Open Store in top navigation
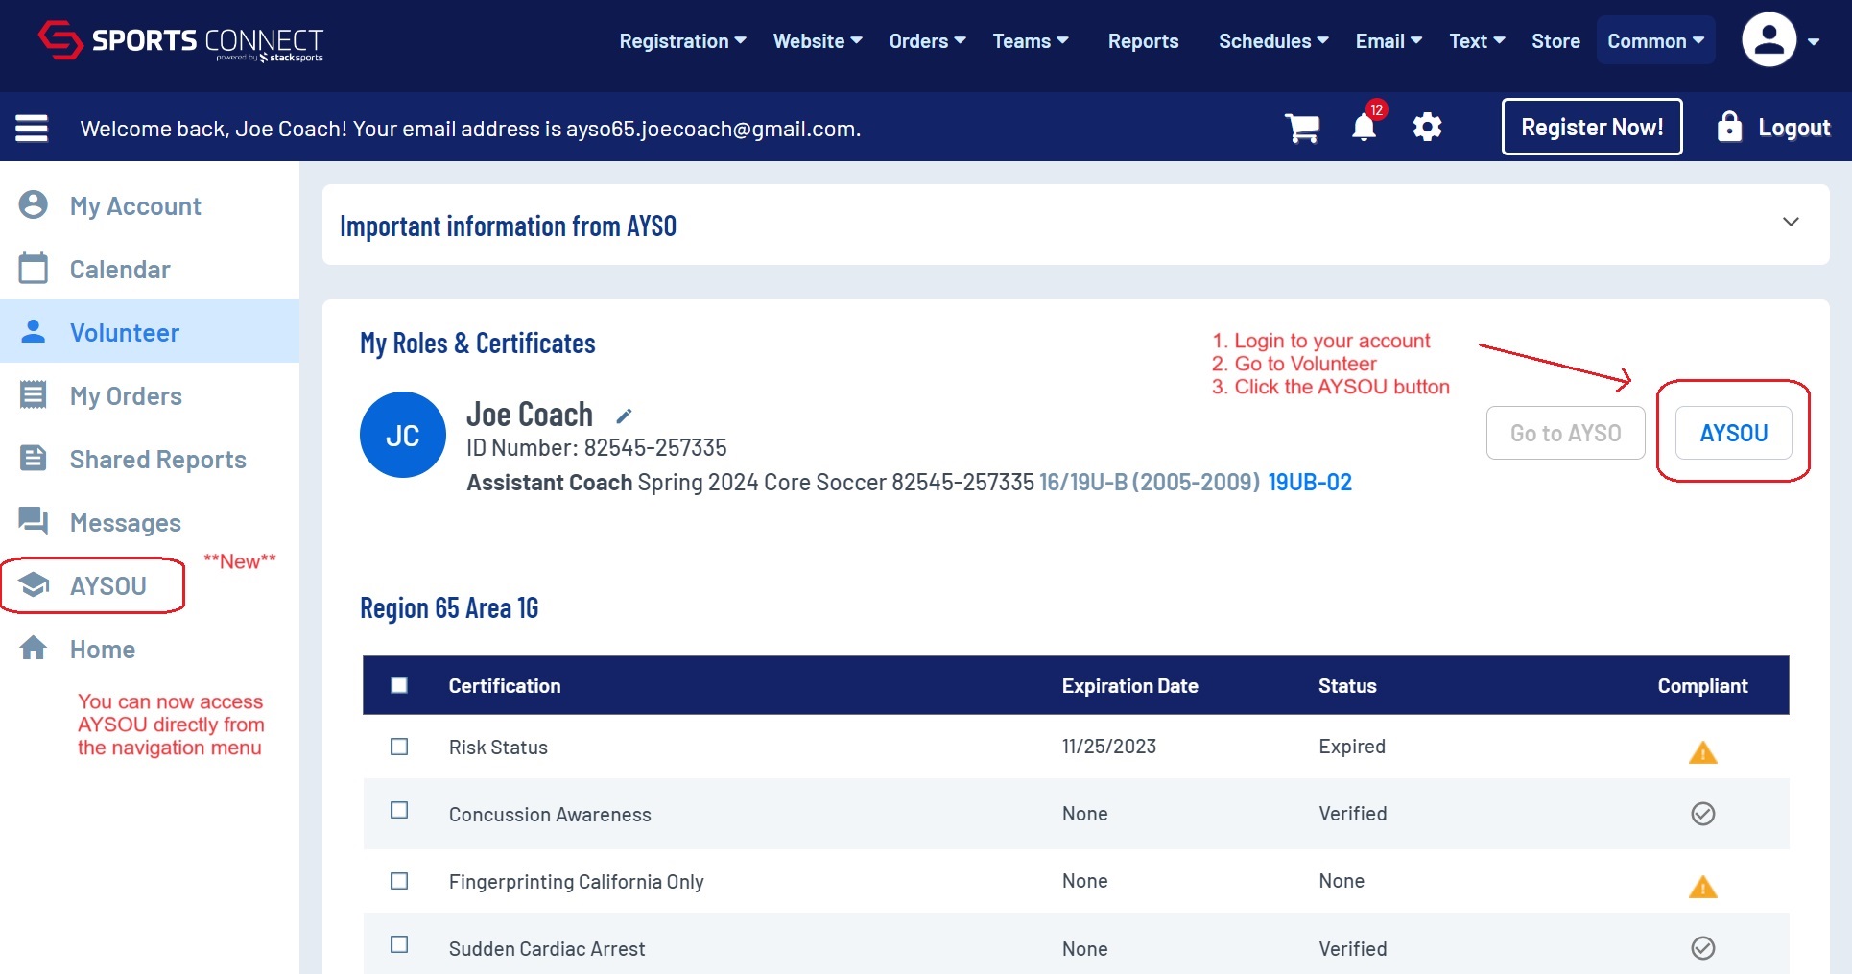 [x=1555, y=41]
